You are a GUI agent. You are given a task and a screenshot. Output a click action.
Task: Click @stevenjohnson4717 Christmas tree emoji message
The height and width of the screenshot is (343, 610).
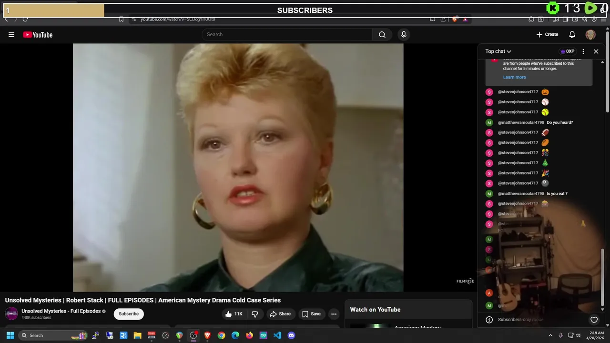click(539, 163)
